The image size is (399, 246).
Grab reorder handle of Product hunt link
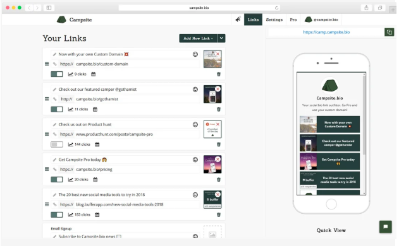click(x=47, y=134)
